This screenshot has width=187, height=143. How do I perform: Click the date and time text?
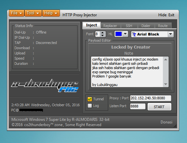(x=45, y=105)
